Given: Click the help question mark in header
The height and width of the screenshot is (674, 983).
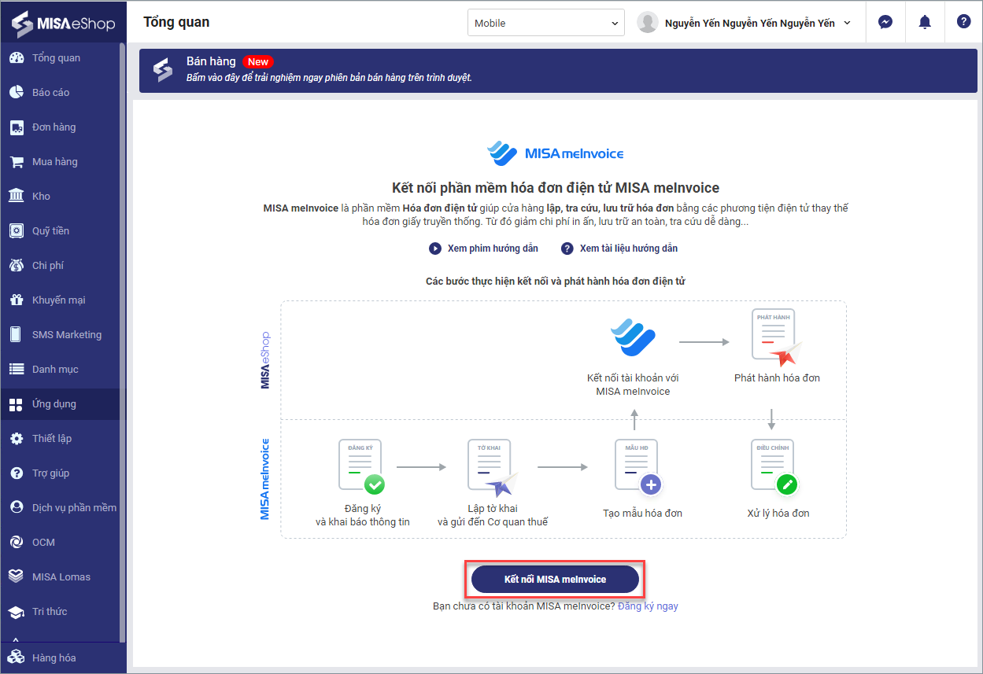Looking at the screenshot, I should 963,22.
